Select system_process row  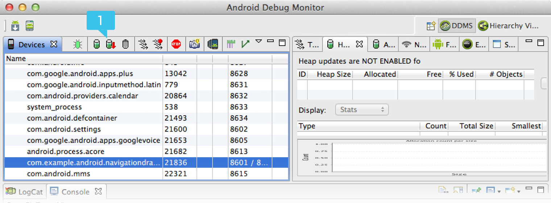point(146,107)
